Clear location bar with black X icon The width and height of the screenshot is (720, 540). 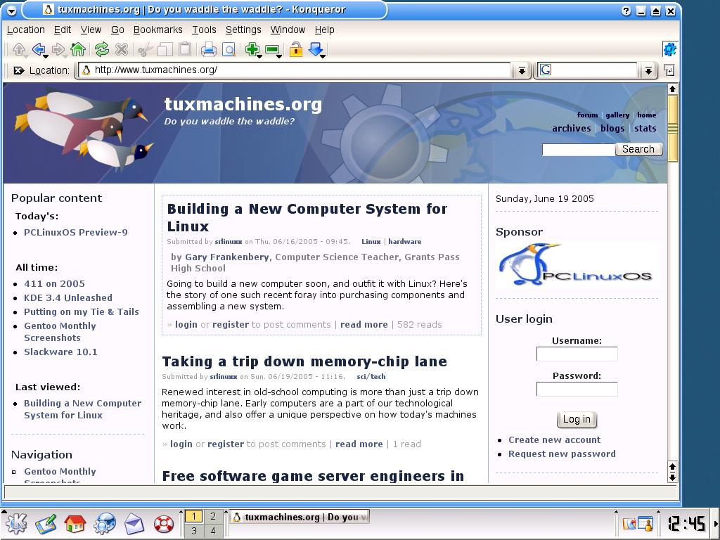pyautogui.click(x=19, y=70)
